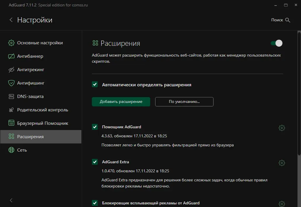Uncheck Автоматически определять расширения checkbox
The height and width of the screenshot is (207, 301).
(x=95, y=85)
